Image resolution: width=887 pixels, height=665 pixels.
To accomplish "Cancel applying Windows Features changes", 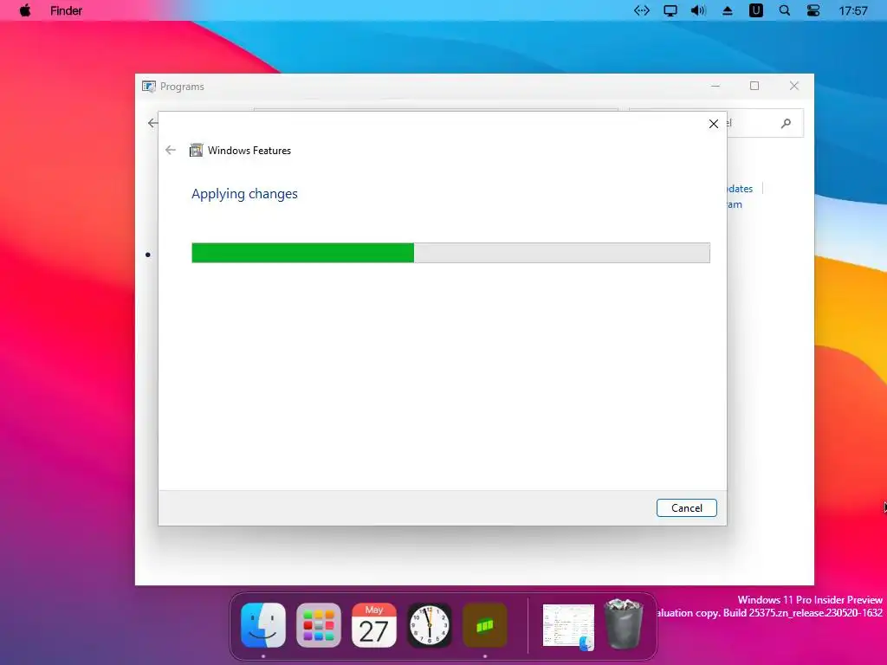I will tap(686, 507).
